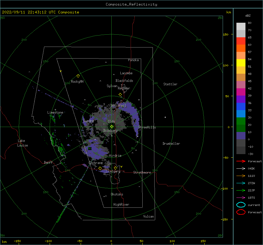This screenshot has height=245, width=263.
Task: Select the yellow 54 dBZ swatch
Action: pyautogui.click(x=241, y=63)
